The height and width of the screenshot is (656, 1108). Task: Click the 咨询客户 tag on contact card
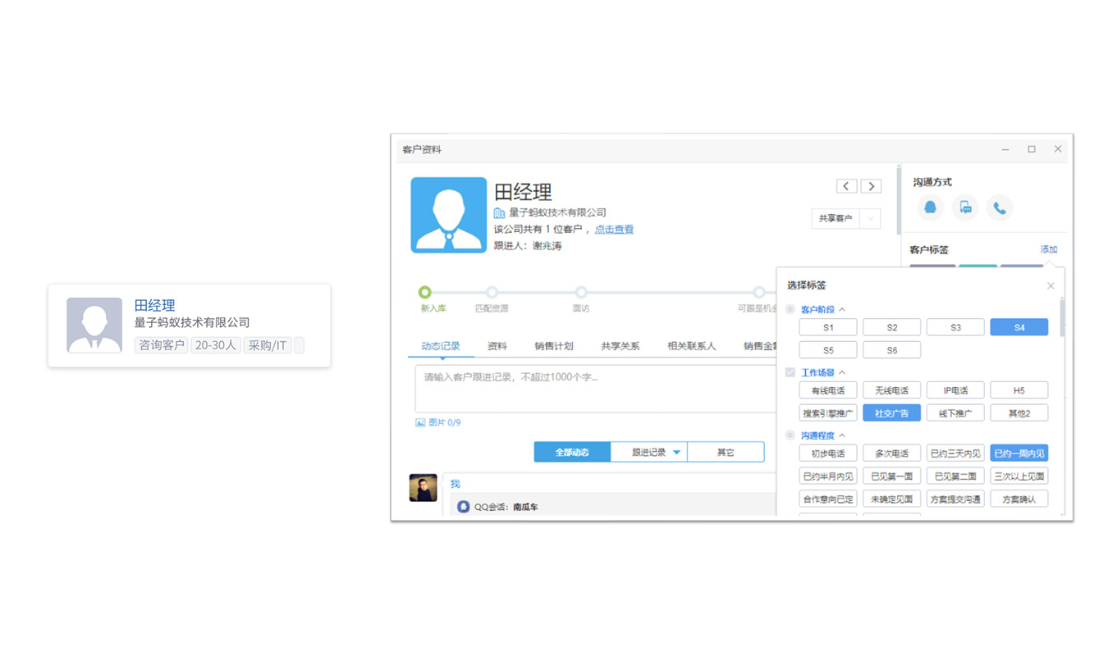pos(162,345)
